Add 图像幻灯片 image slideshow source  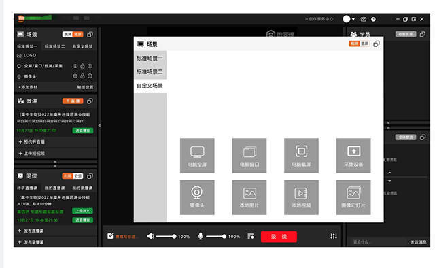click(x=353, y=197)
